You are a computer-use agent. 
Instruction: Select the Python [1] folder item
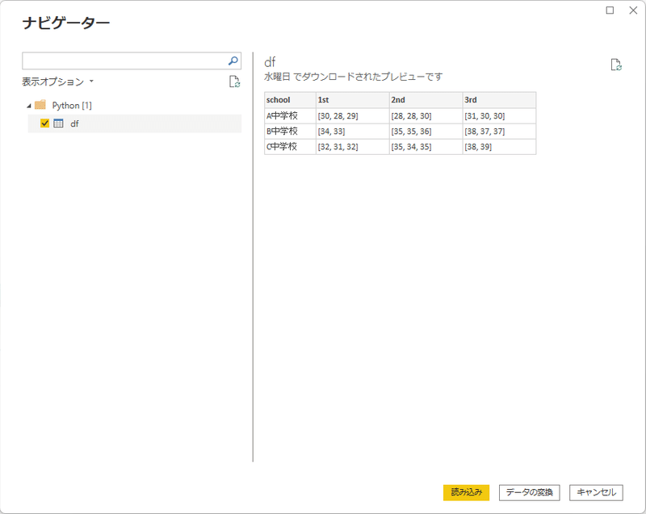(x=72, y=106)
